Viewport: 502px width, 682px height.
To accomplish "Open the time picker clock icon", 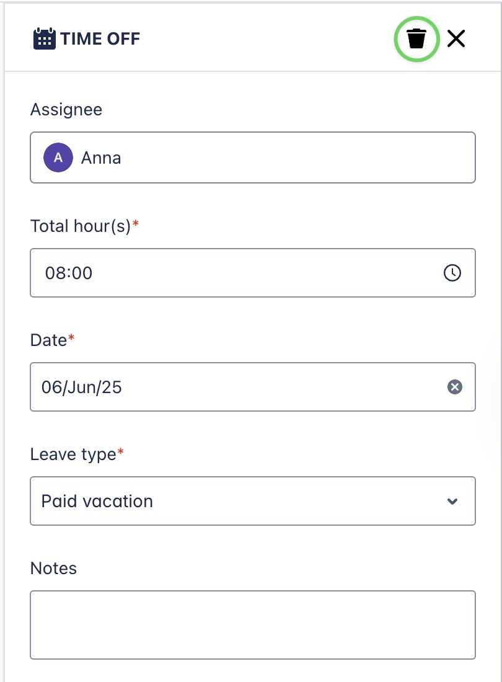I will click(x=452, y=272).
